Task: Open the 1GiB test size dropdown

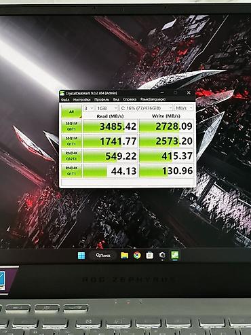Action: click(x=107, y=108)
